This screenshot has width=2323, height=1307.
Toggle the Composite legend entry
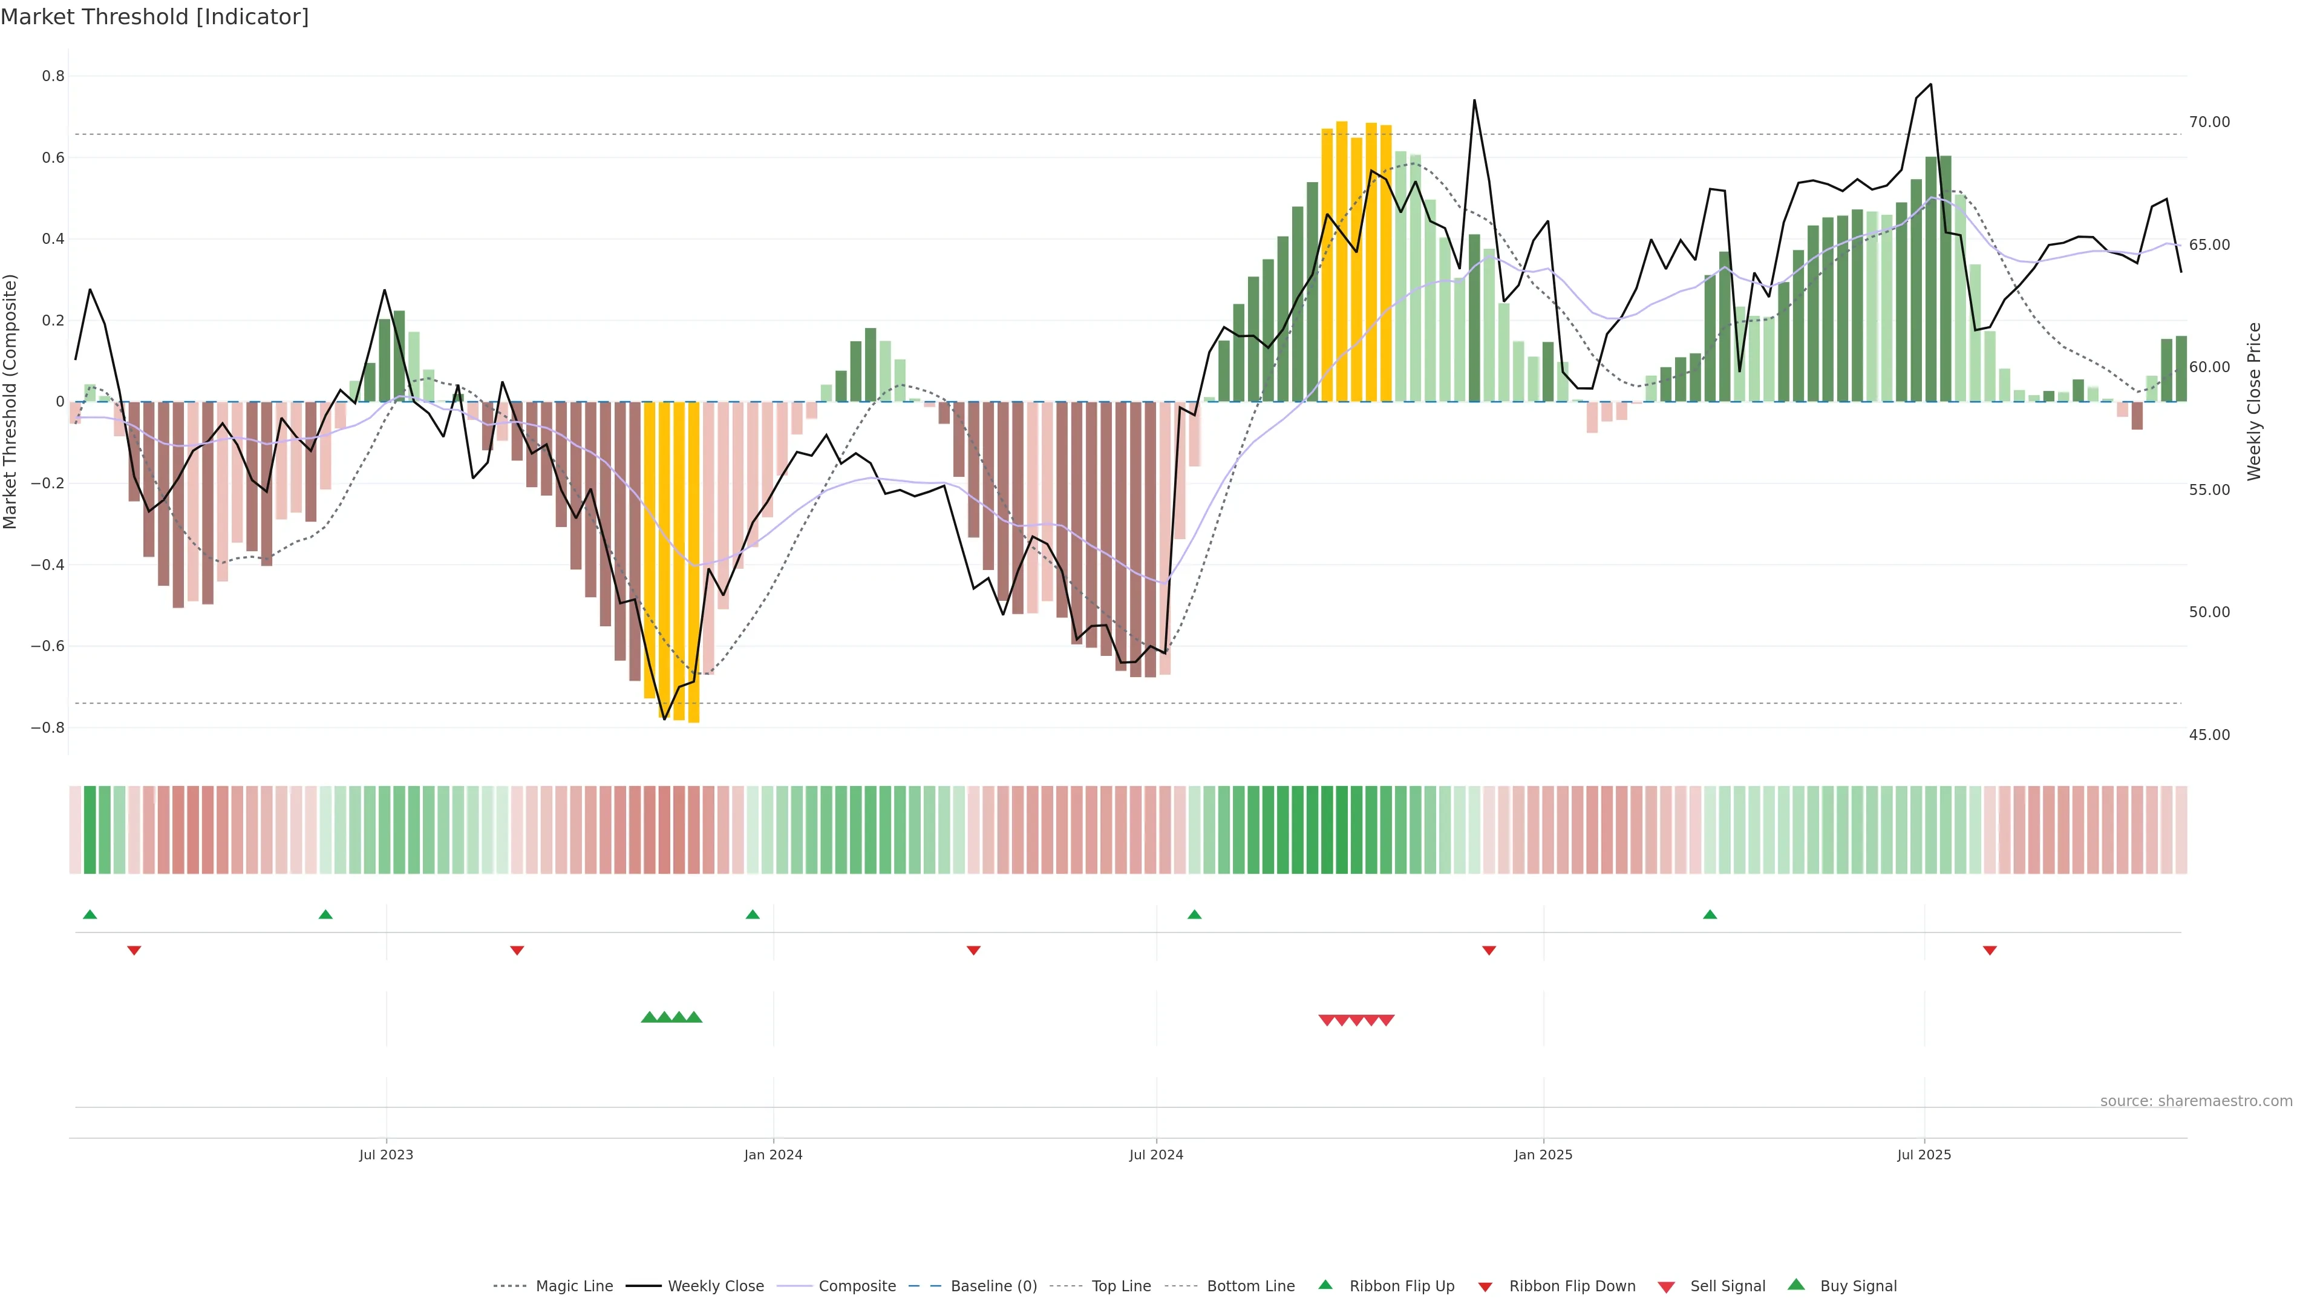click(x=857, y=1285)
